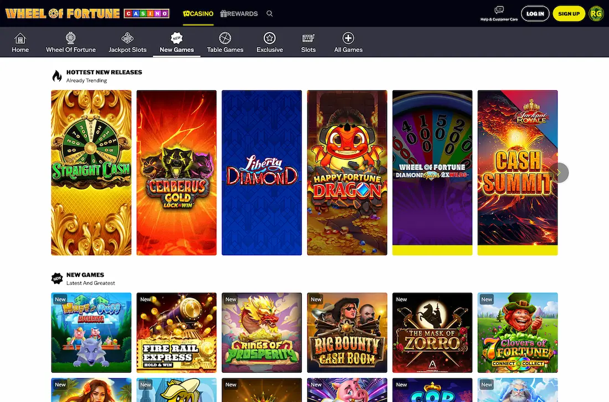Open the Liberty Diamond game tile
Screen dimensions: 609x402
coord(261,172)
